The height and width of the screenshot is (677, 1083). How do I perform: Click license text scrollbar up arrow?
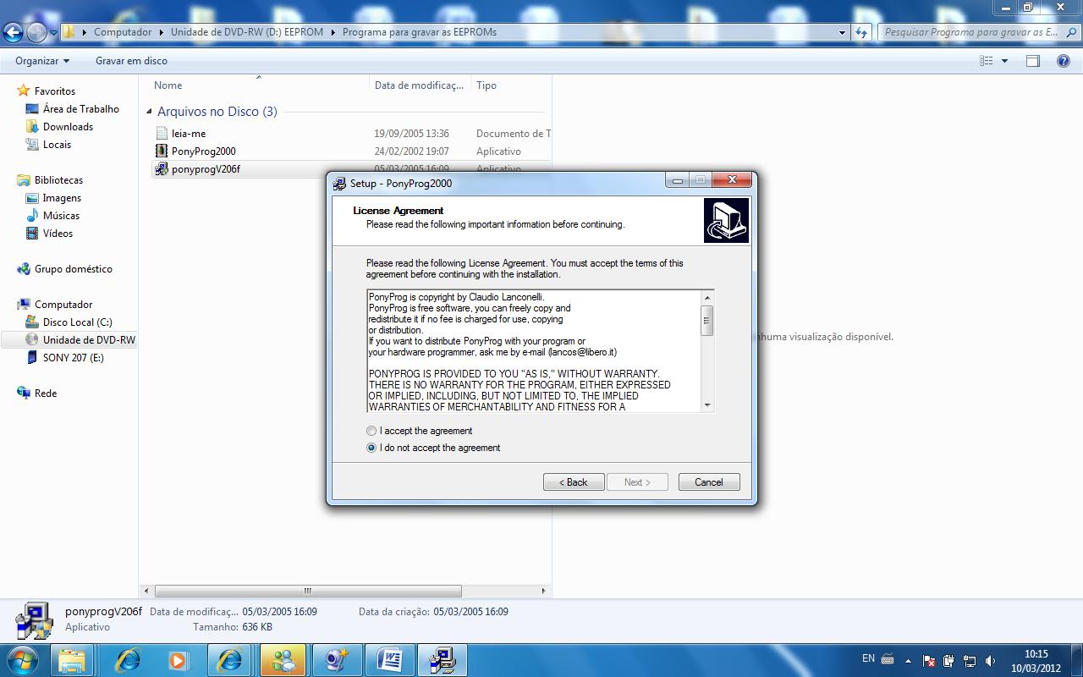(x=707, y=298)
